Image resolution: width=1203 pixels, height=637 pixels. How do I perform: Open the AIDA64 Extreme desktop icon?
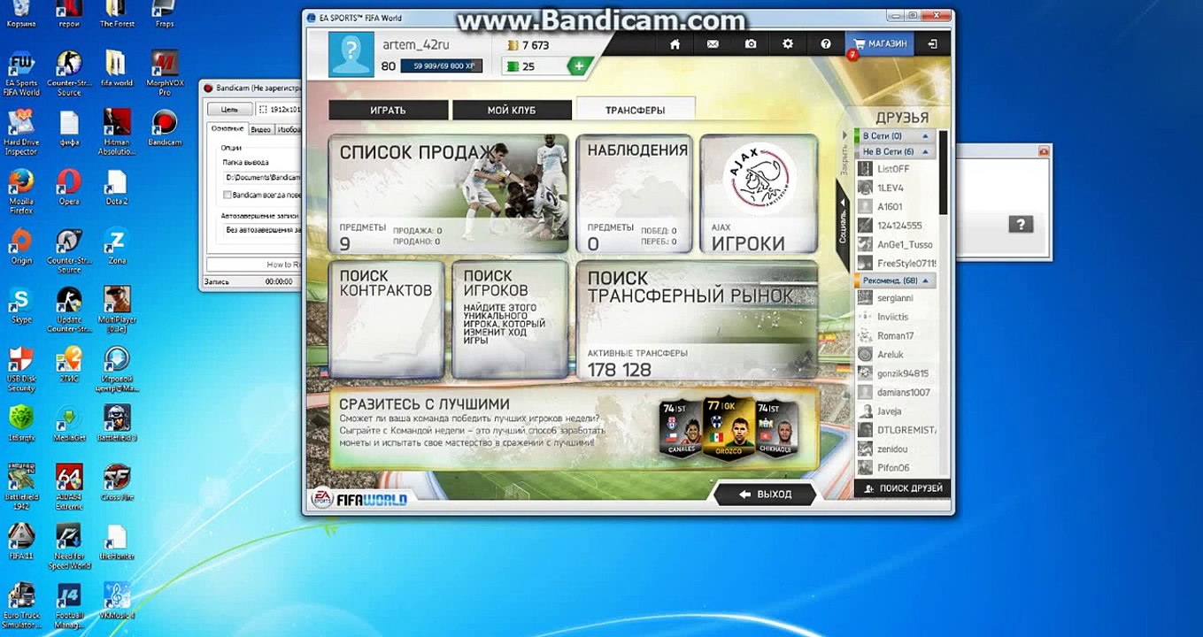69,487
